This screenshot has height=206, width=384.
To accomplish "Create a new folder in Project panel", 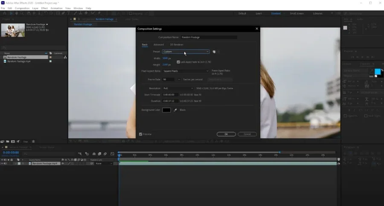I will 8,142.
